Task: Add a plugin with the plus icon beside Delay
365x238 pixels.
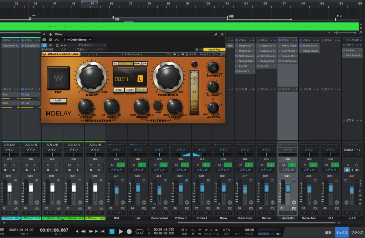Action: pyautogui.click(x=50, y=35)
